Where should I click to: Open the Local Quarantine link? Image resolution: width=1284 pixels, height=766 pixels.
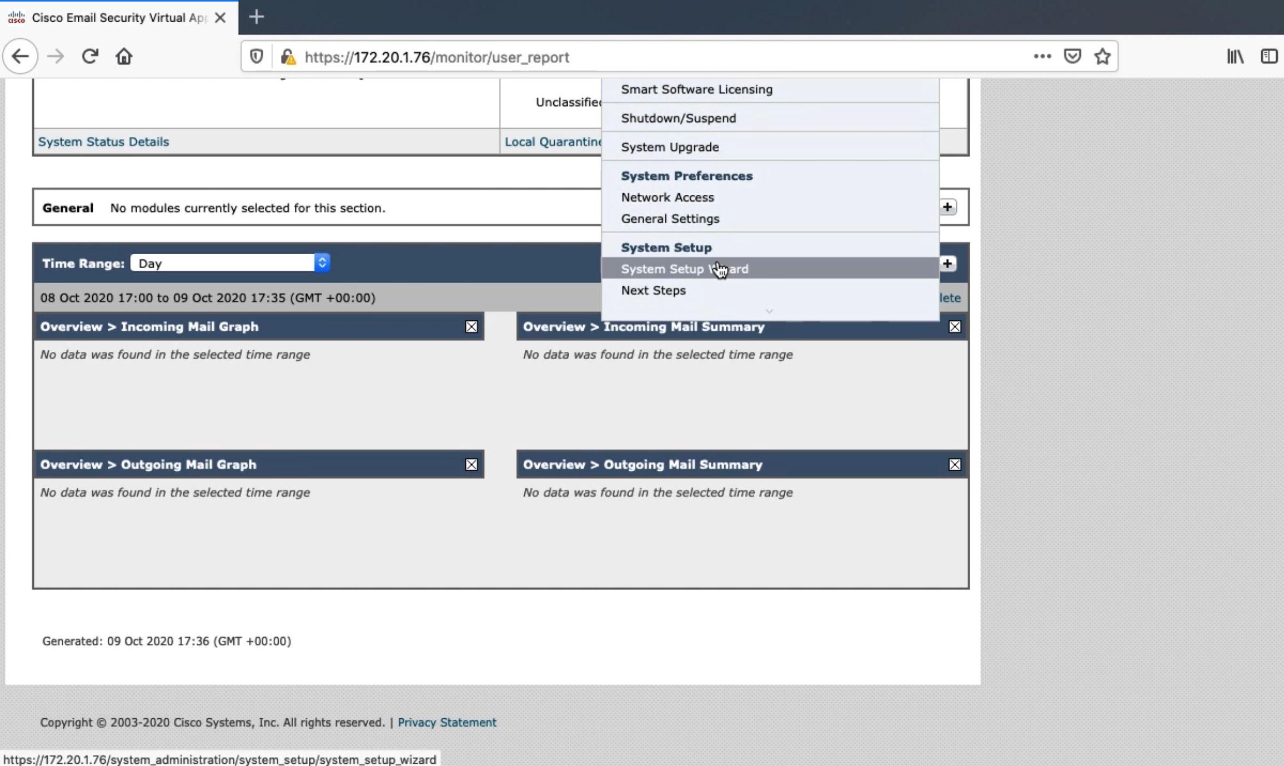(553, 142)
